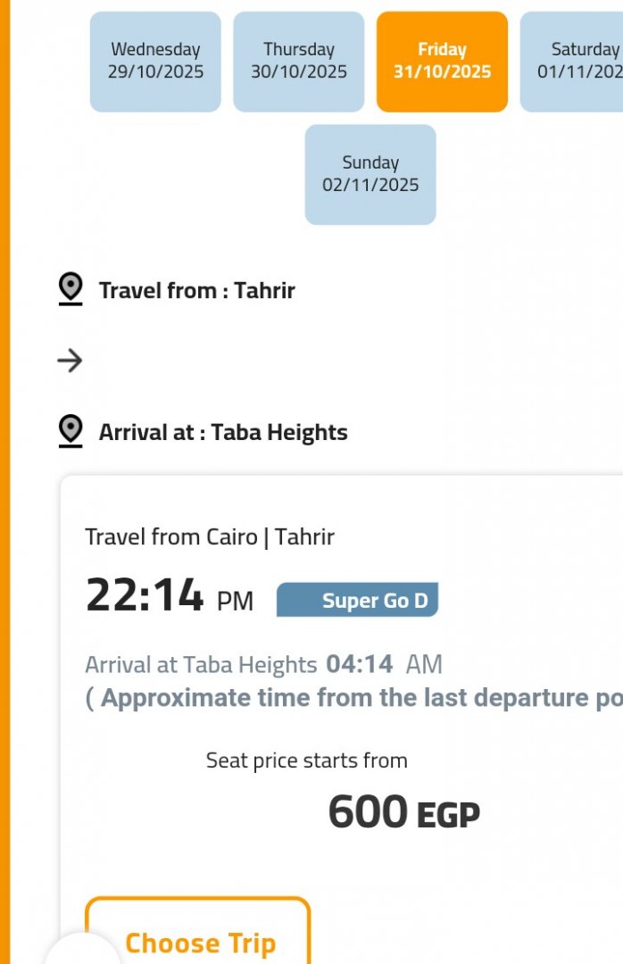Select the highlighted Friday 31/10/2025 date
Image resolution: width=623 pixels, height=964 pixels.
(442, 62)
